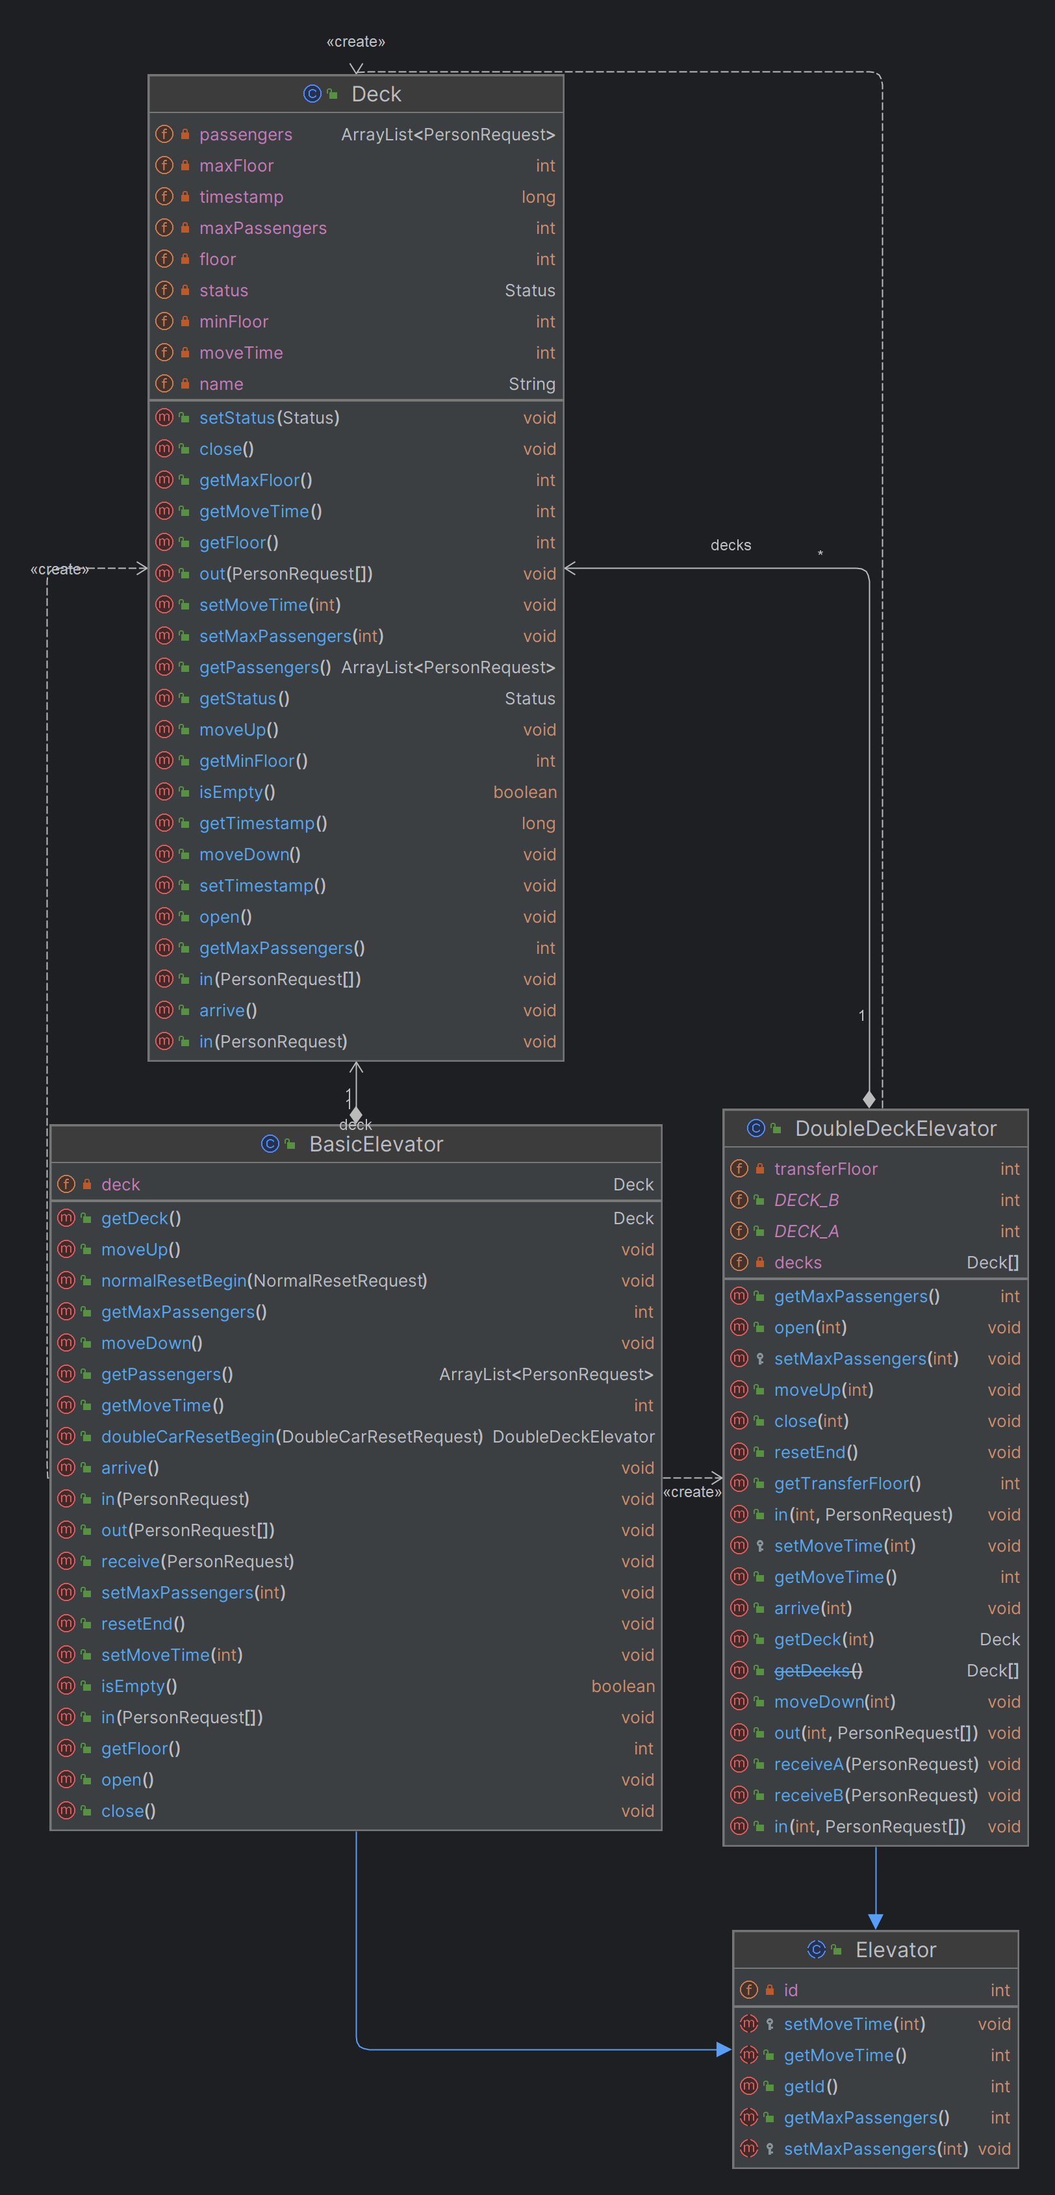
Task: Click method icon of deprecated getDecks()
Action: tap(740, 1669)
